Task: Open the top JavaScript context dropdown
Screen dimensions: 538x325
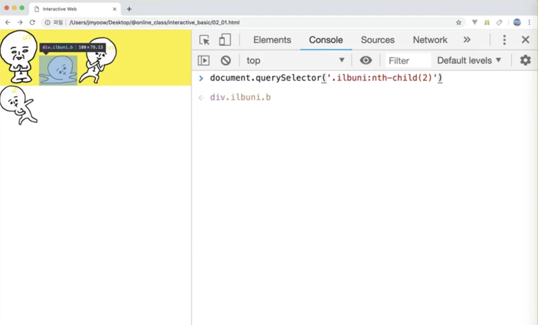Action: click(x=296, y=60)
